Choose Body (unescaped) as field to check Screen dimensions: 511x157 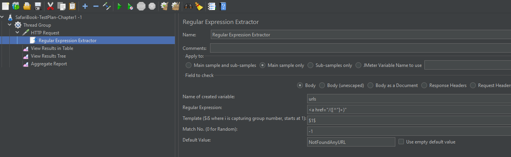click(322, 85)
